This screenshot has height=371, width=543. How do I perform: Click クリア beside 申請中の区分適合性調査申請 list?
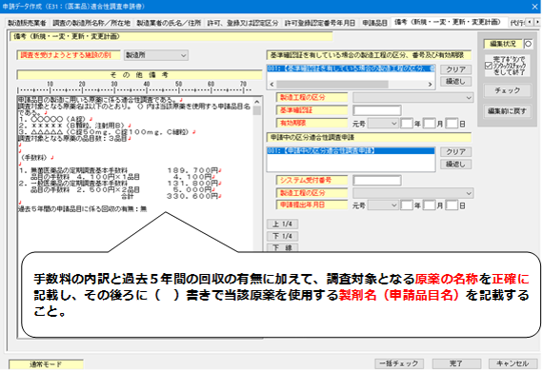point(455,152)
